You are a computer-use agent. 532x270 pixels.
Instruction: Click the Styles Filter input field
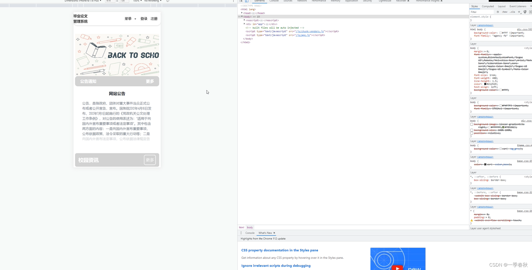tap(482, 12)
